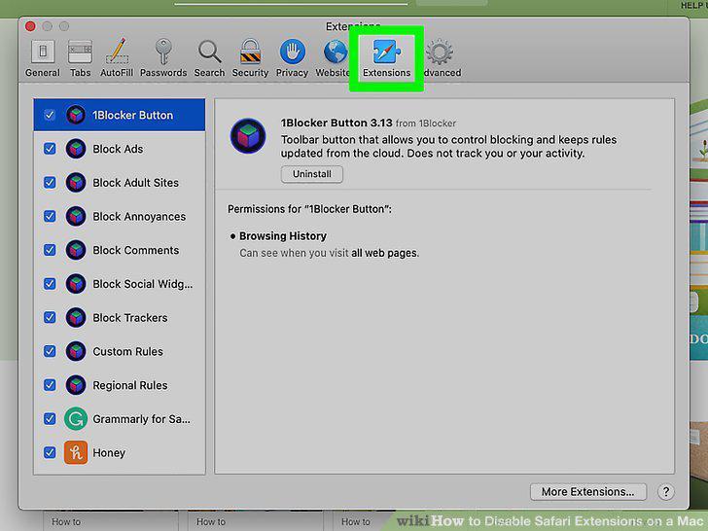This screenshot has width=708, height=531.
Task: Disable the Grammarly for Safari checkbox
Action: coord(50,418)
